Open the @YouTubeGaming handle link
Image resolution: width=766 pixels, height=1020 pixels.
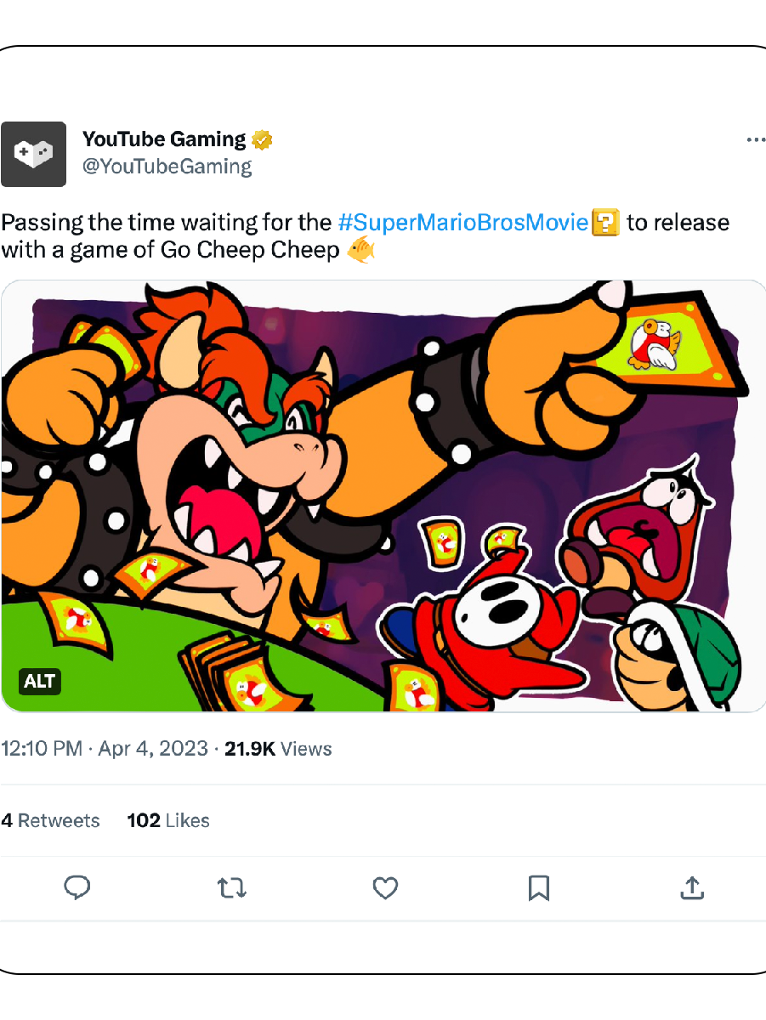167,167
